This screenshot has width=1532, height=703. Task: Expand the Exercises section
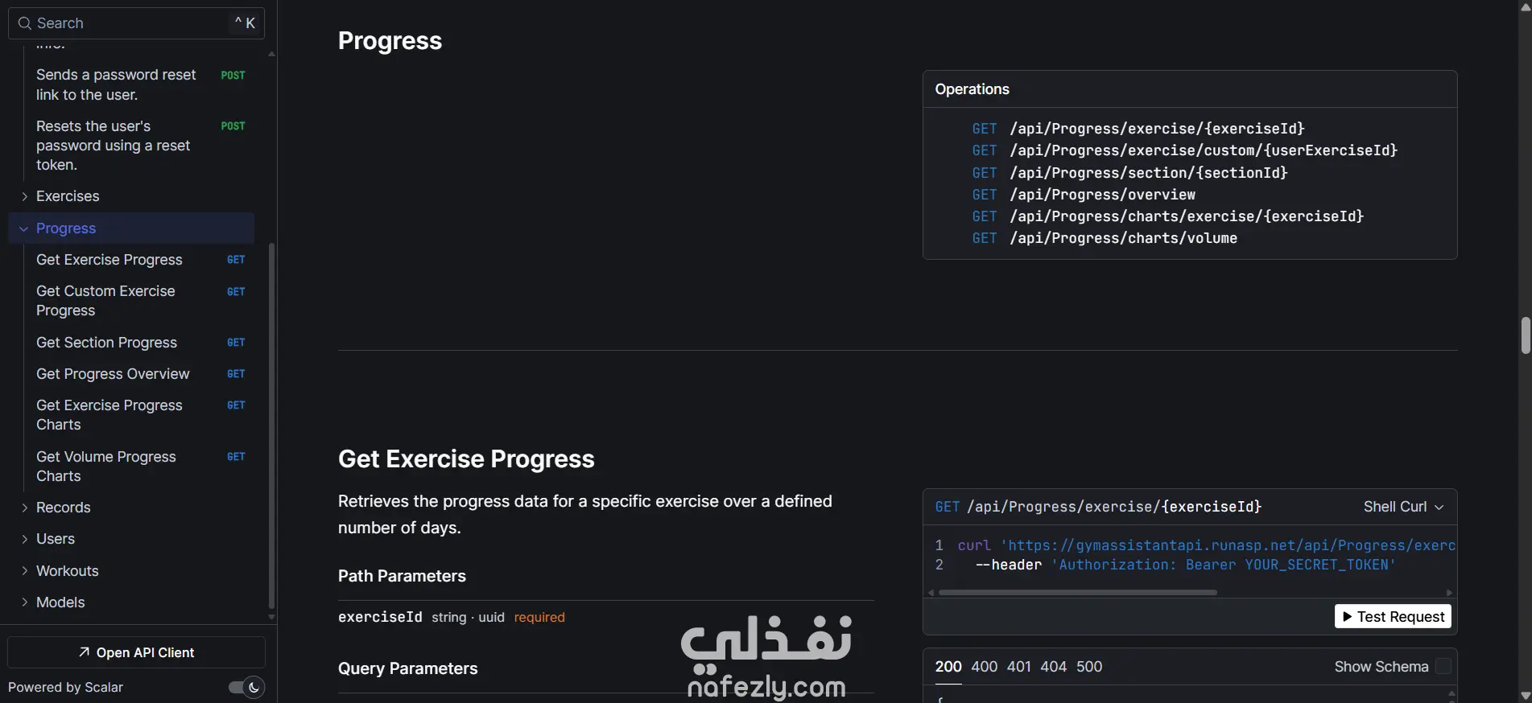(25, 196)
